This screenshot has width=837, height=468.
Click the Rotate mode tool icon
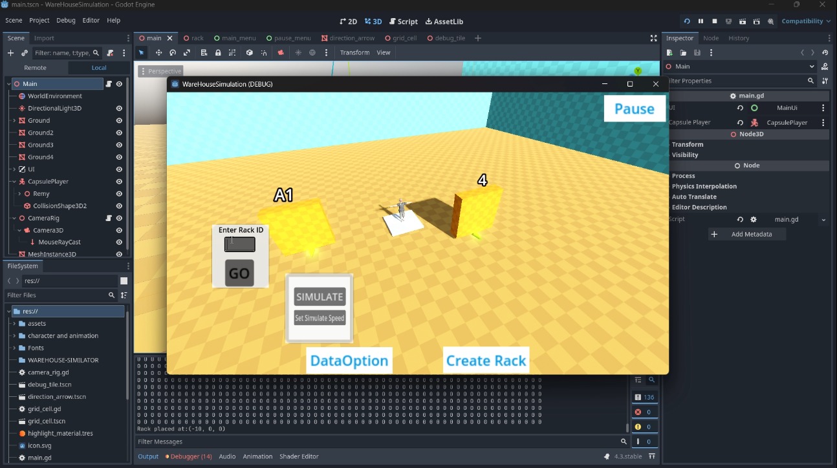coord(173,53)
